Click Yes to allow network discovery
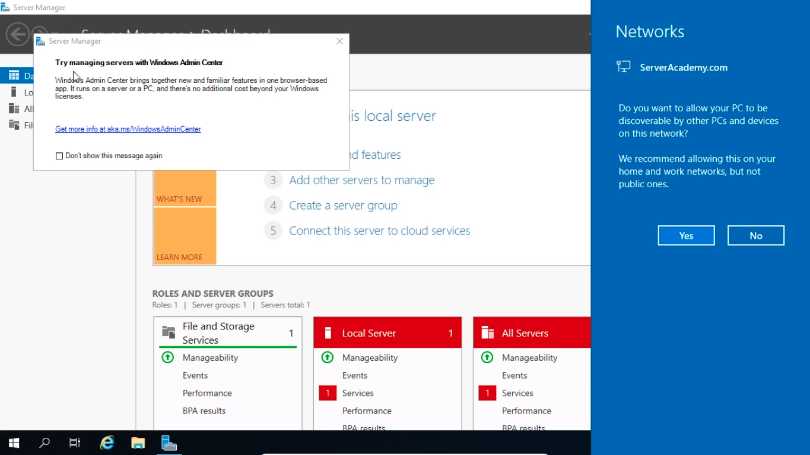This screenshot has height=455, width=810. point(686,235)
